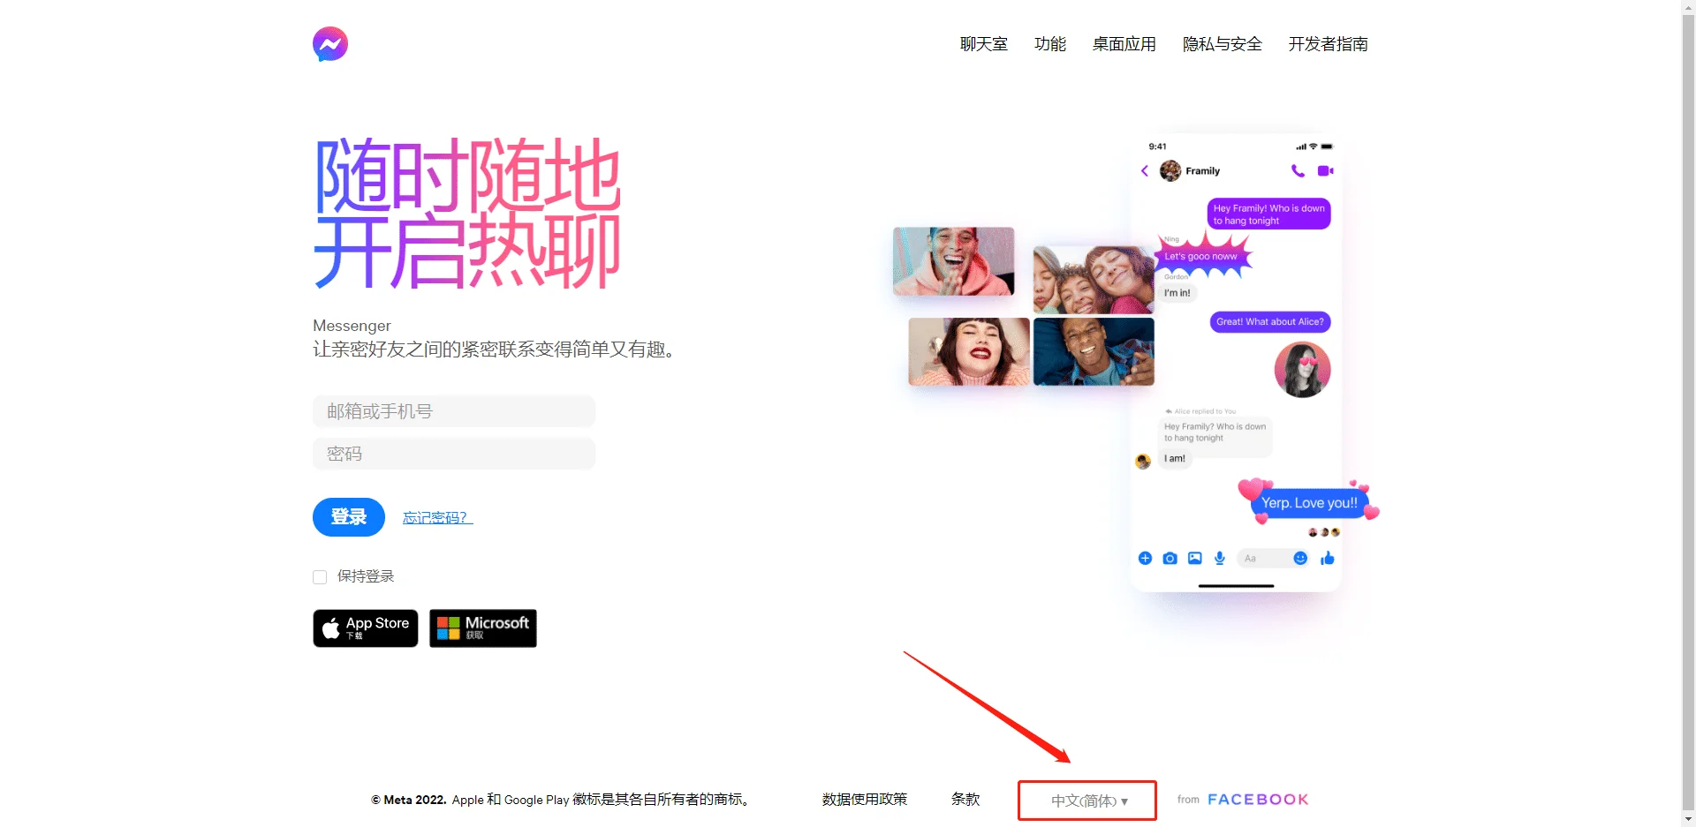Click the microphone icon in chat bar
The height and width of the screenshot is (827, 1696).
point(1219,558)
